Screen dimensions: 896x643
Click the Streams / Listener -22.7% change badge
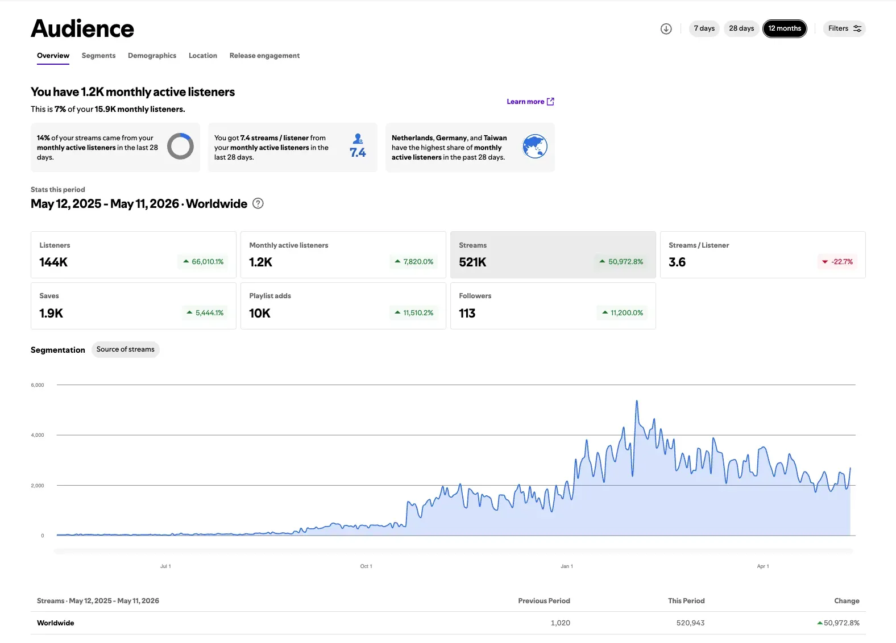[x=838, y=262]
